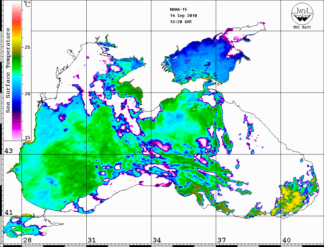The height and width of the screenshot is (247, 324).
Task: Click longitude label 34
Action: [x=157, y=240]
